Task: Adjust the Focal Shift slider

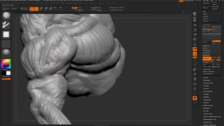Action: (x=99, y=8)
